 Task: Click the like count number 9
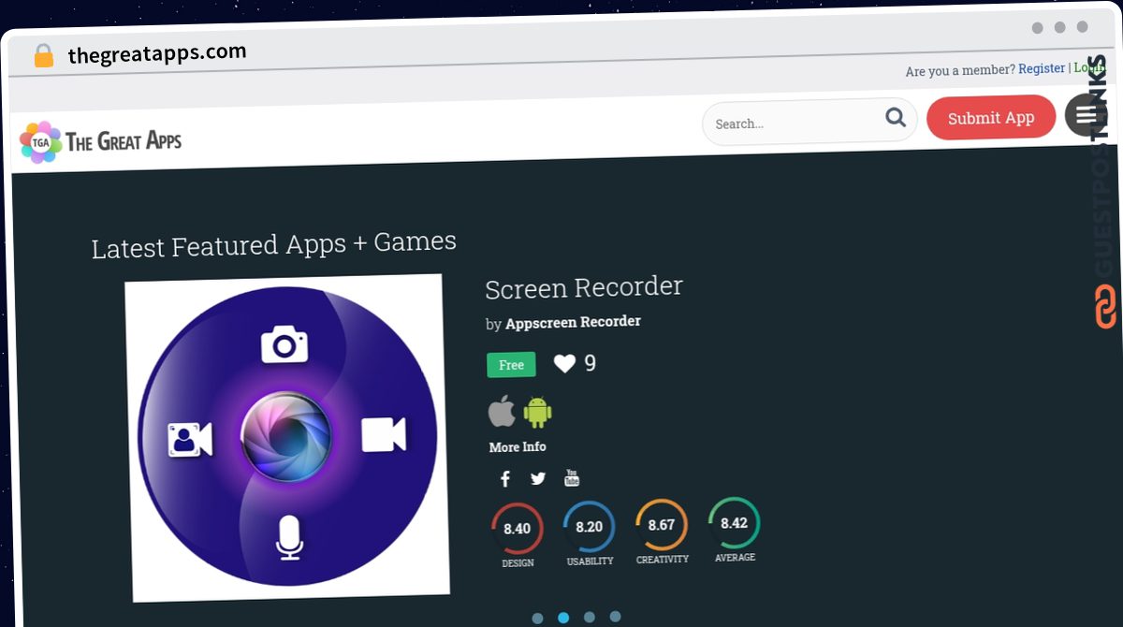tap(590, 363)
